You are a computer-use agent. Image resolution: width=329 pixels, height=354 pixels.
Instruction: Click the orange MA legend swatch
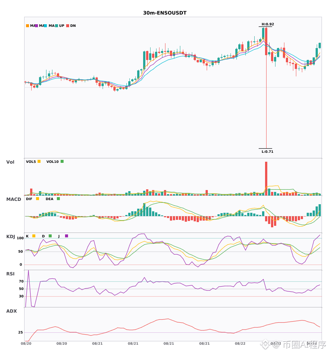tap(28, 26)
